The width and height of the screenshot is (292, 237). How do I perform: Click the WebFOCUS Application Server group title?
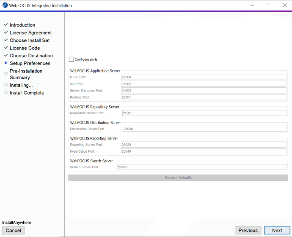95,71
